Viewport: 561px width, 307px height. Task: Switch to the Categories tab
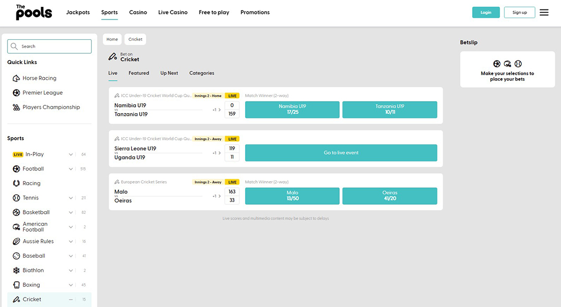202,73
